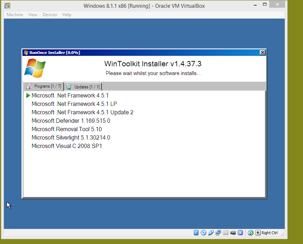The image size is (303, 244).
Task: Open the Devices menu
Action: point(50,15)
